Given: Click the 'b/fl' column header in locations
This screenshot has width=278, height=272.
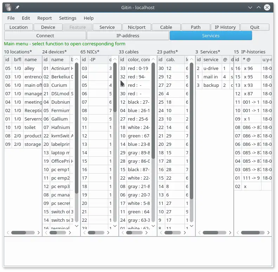Looking at the screenshot, I should click(18, 60).
